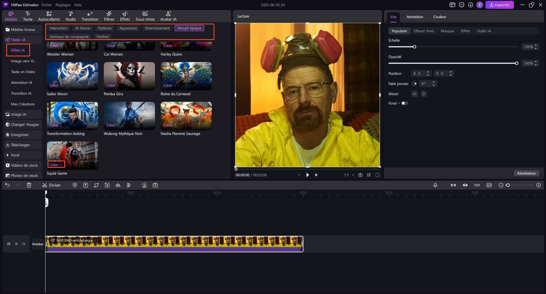Select the Festival category chip
Image resolution: width=546 pixels, height=294 pixels.
coord(102,37)
